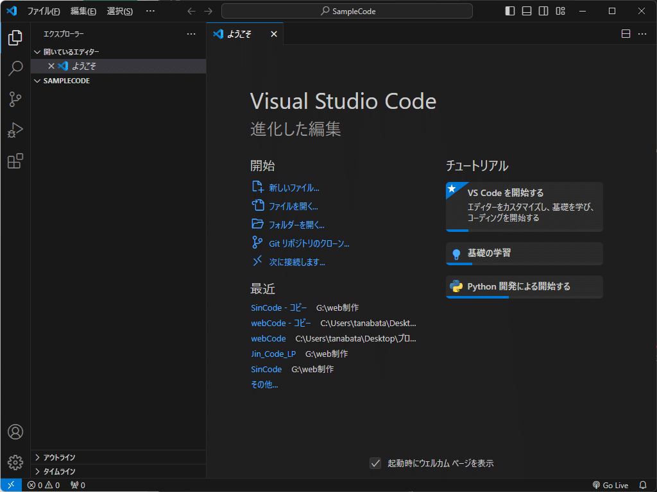Click ファイルを開く... link
This screenshot has height=492, width=657.
tap(293, 206)
